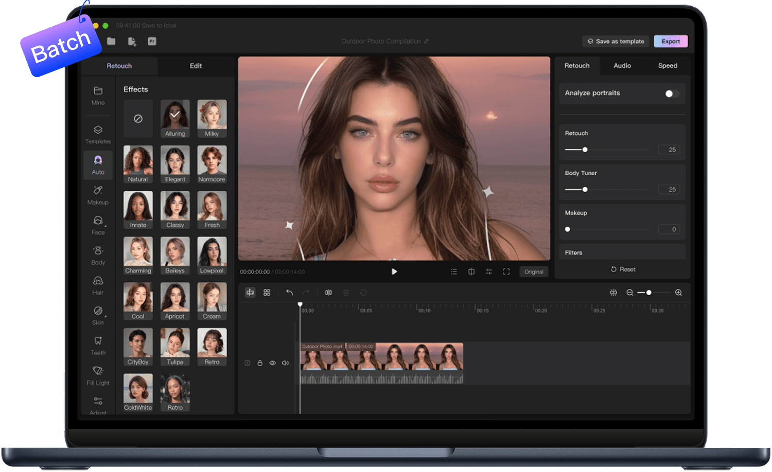Hide the video track with eye icon
Viewport: 772px width, 472px height.
pos(272,363)
